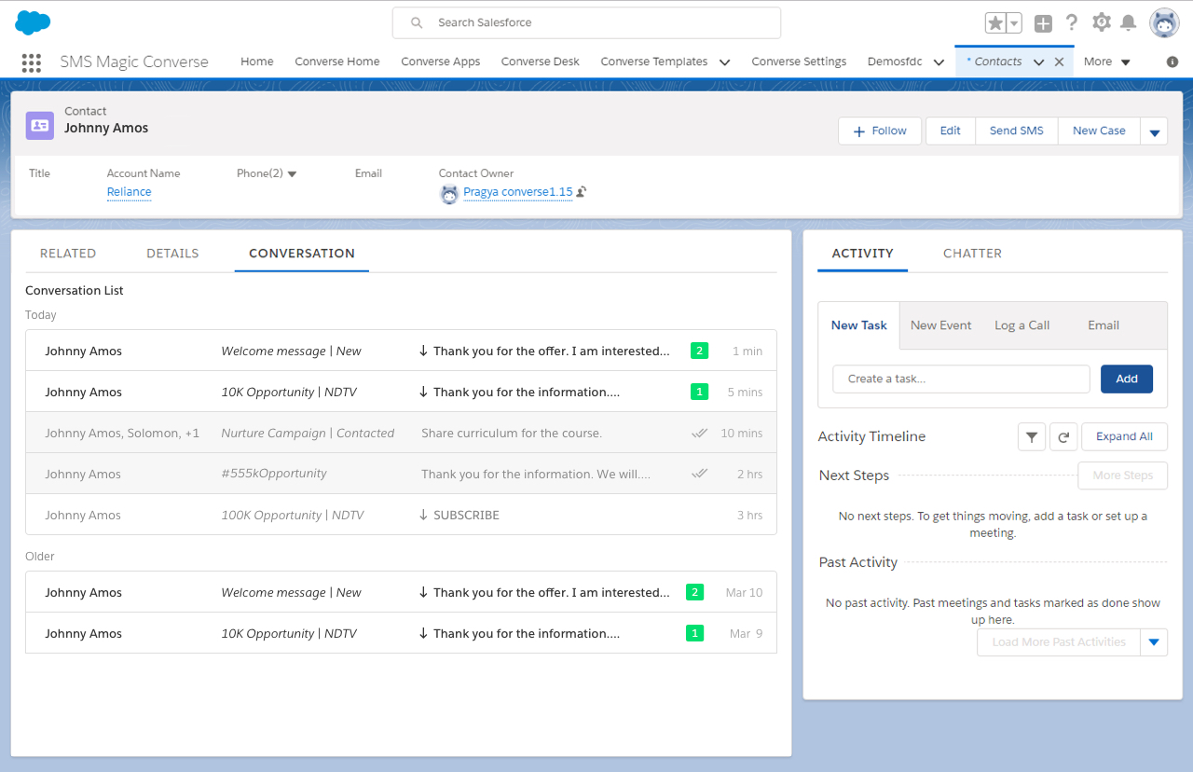The width and height of the screenshot is (1193, 772).
Task: Click the unread badge 1 on the Mar 9 row
Action: (x=694, y=633)
